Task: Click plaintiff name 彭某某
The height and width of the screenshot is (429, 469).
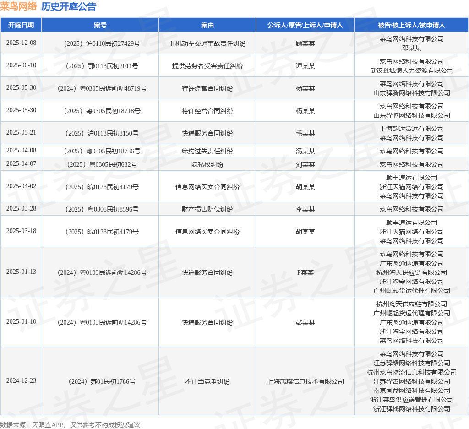Action: coord(305,322)
